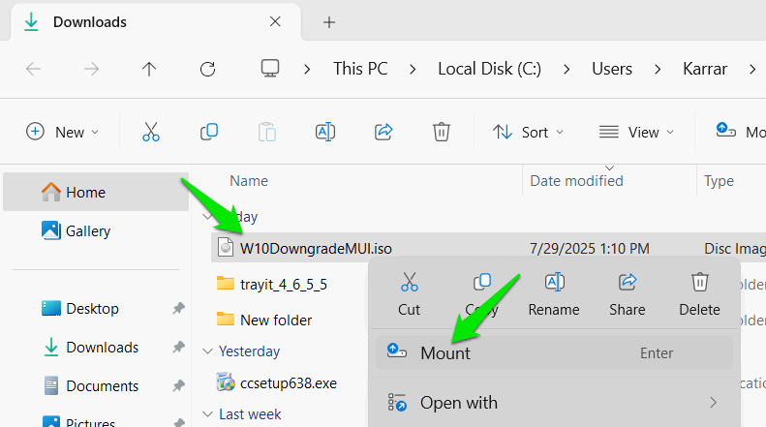Select Delete in the context menu

(699, 293)
